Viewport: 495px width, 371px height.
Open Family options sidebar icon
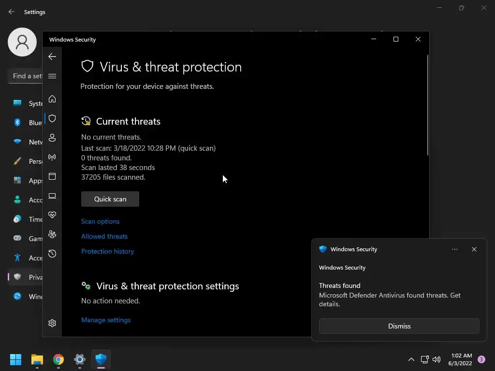52,234
